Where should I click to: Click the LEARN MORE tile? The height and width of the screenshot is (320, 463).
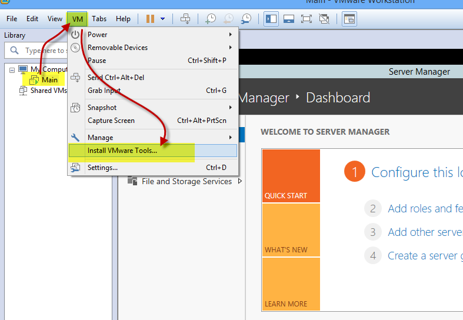[291, 284]
